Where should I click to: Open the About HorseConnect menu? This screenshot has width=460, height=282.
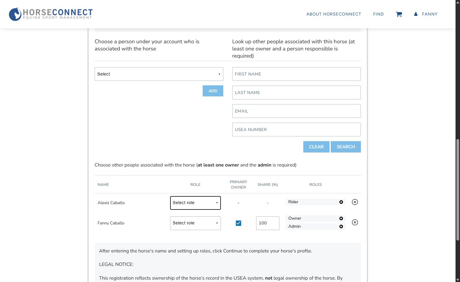(x=333, y=14)
